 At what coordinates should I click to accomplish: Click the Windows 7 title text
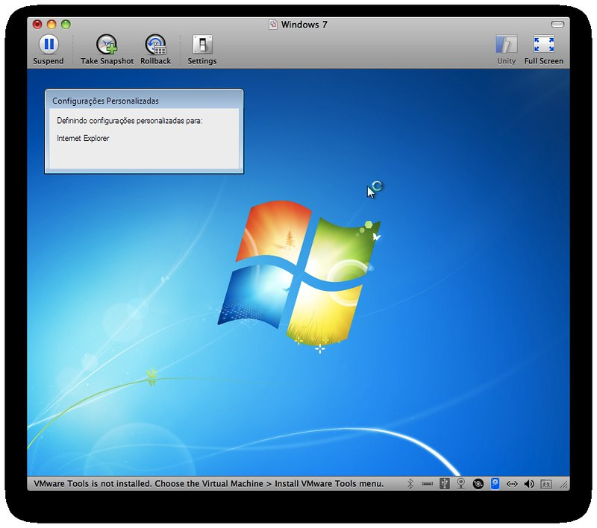point(304,25)
